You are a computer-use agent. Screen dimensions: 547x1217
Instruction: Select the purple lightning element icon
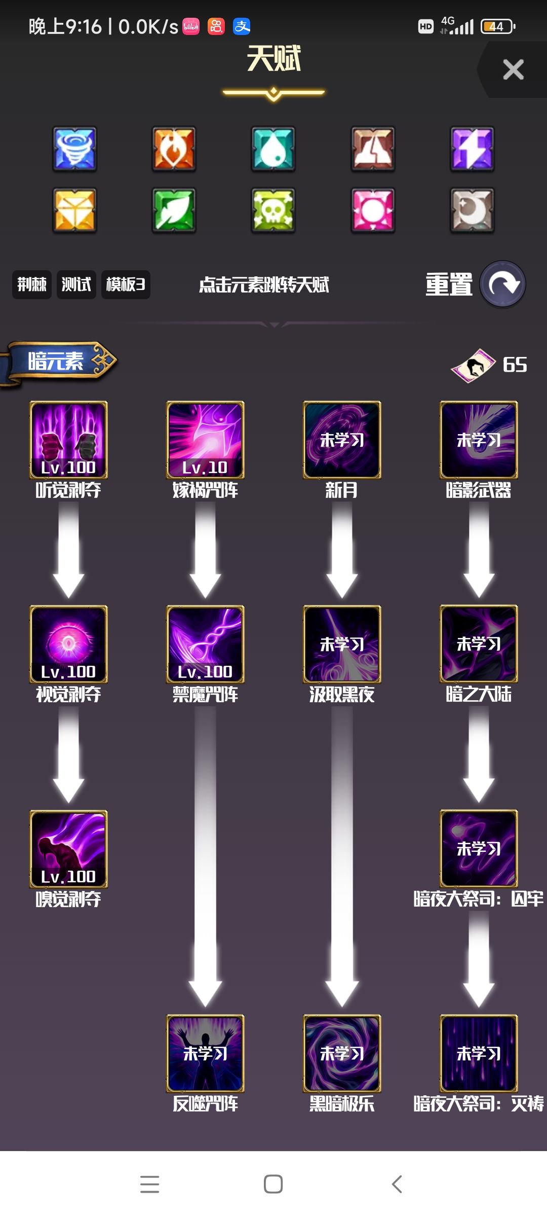472,149
